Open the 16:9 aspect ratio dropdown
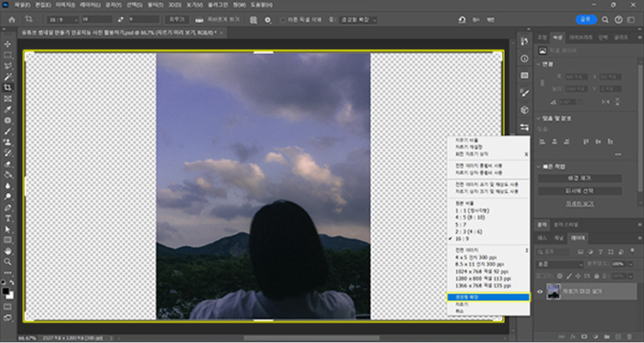644x343 pixels. (63, 20)
